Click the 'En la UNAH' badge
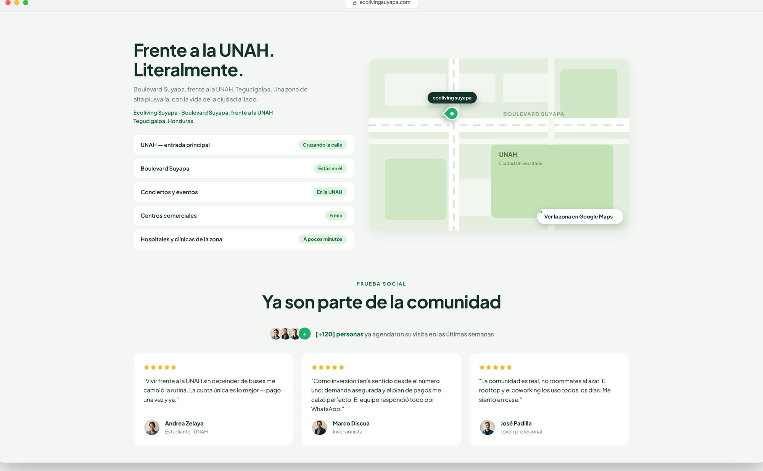The width and height of the screenshot is (763, 471). click(x=330, y=192)
